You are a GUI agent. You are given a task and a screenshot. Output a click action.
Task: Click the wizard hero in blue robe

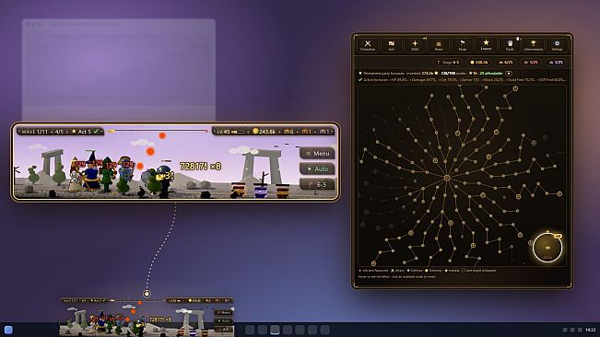(92, 171)
